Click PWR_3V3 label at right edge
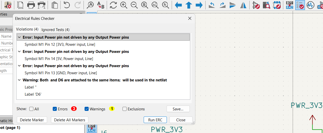 point(307,106)
